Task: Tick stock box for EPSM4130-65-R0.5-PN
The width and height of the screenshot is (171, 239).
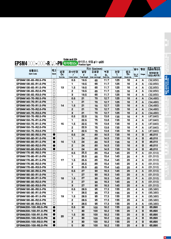Action: [54, 80]
